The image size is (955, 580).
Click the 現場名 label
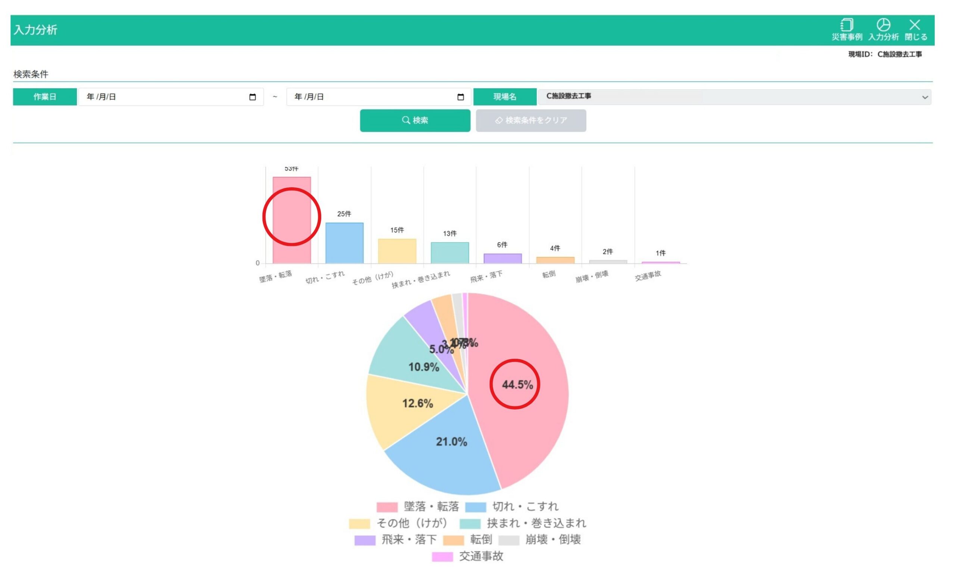point(505,97)
